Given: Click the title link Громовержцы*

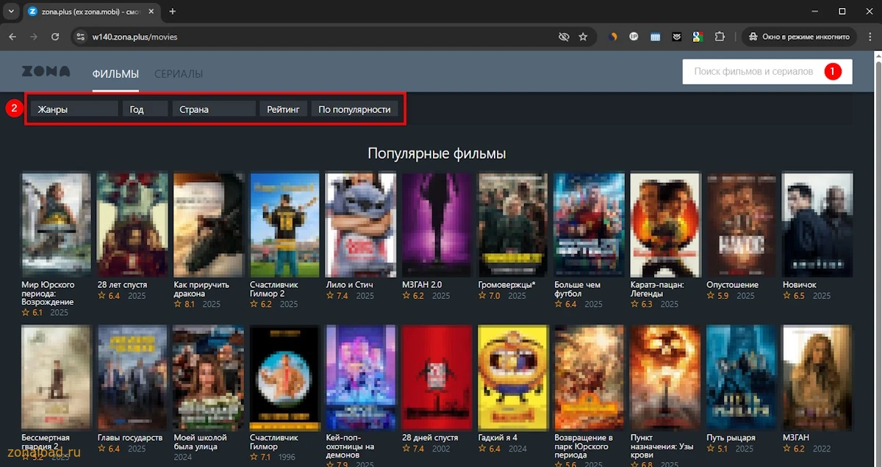Looking at the screenshot, I should point(507,285).
